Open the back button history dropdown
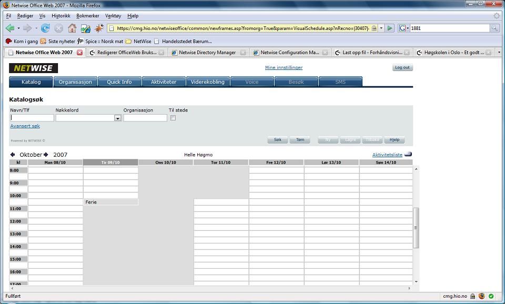Image resolution: width=505 pixels, height=304 pixels. (19, 28)
